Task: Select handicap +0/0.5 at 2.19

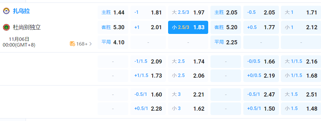Action: [261, 75]
